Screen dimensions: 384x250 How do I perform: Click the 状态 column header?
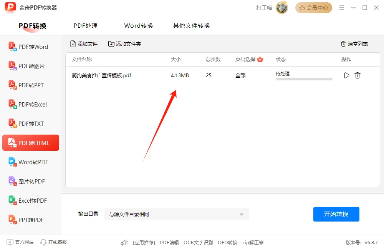pos(281,59)
